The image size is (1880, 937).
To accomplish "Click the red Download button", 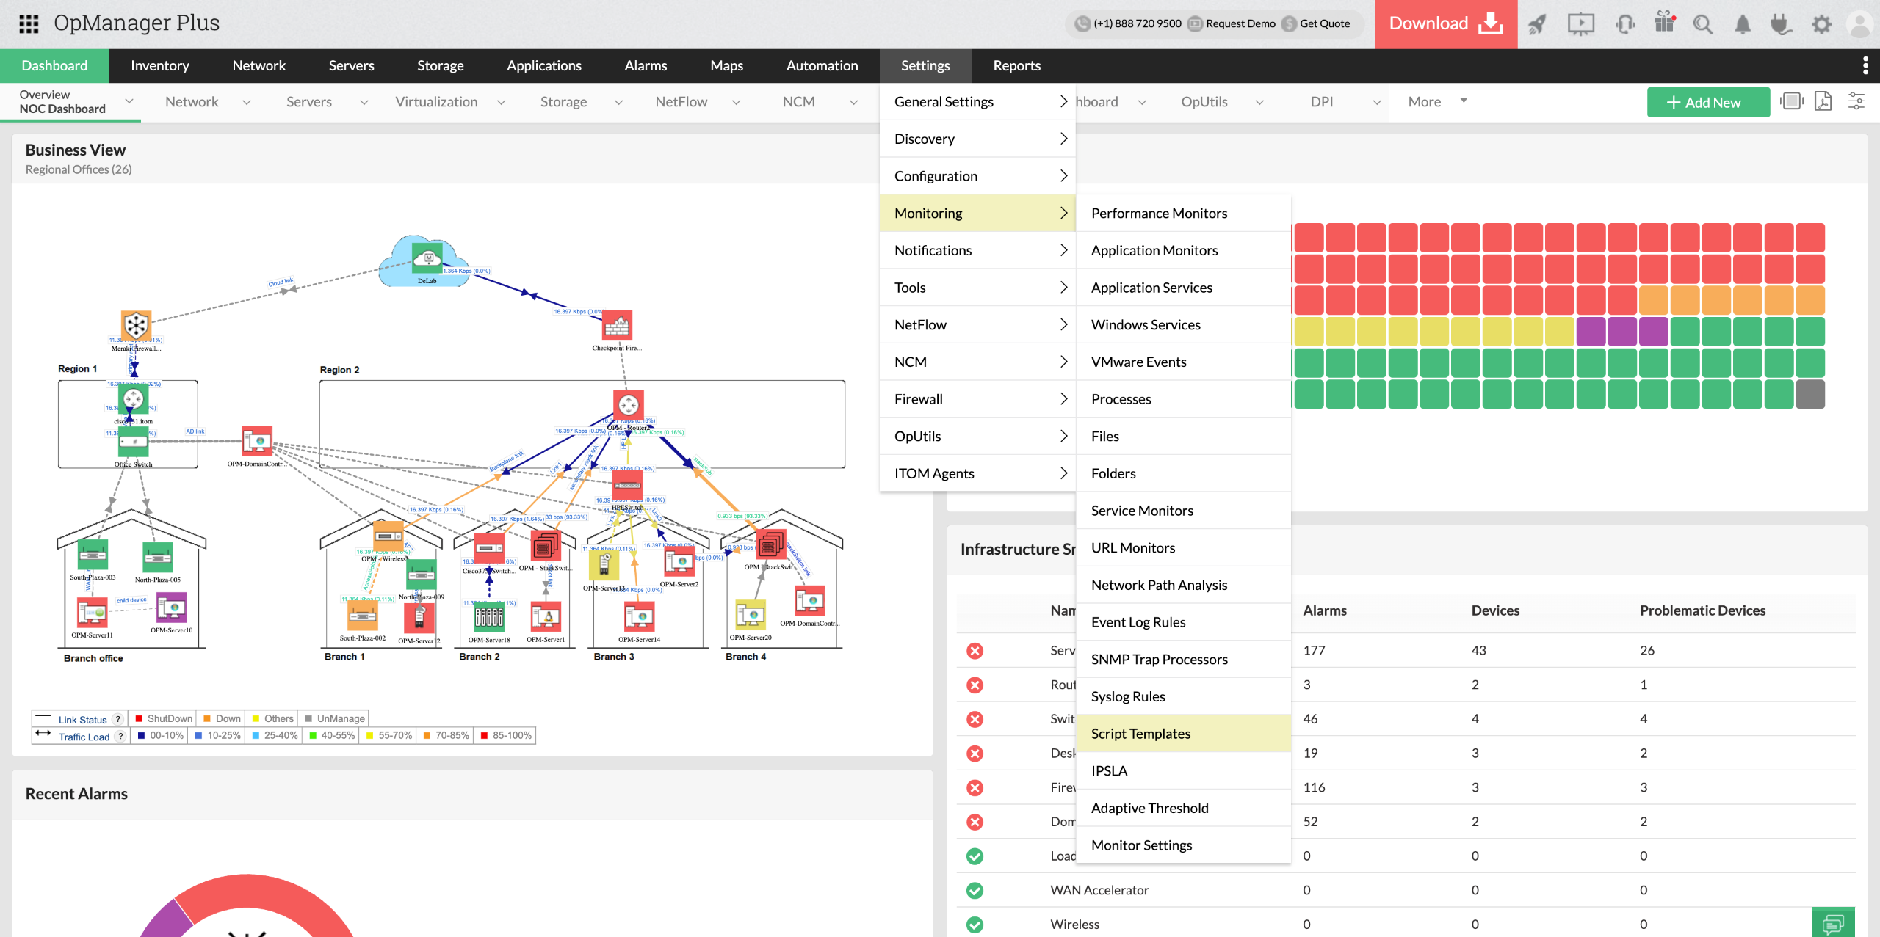I will 1445,23.
